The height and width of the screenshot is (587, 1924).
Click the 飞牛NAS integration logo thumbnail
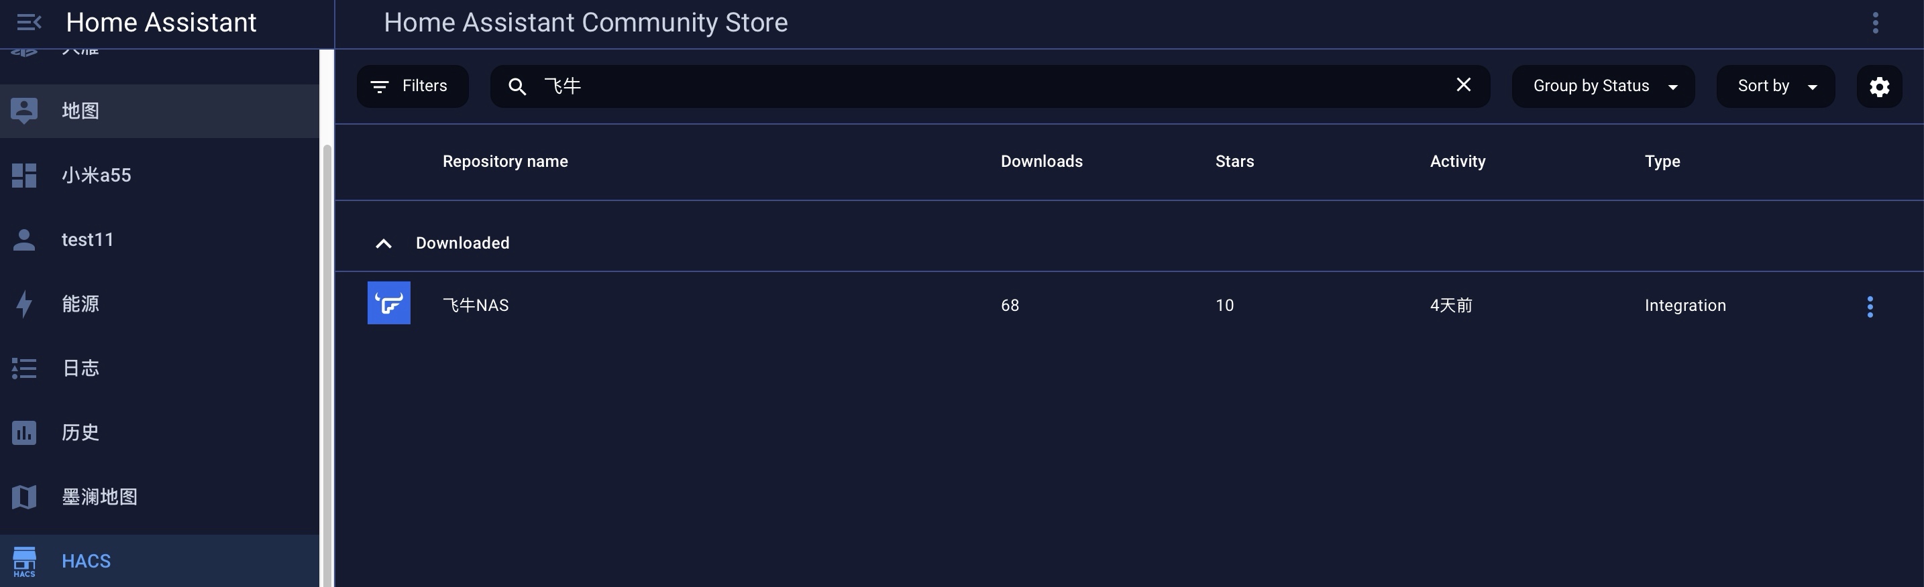click(x=388, y=303)
